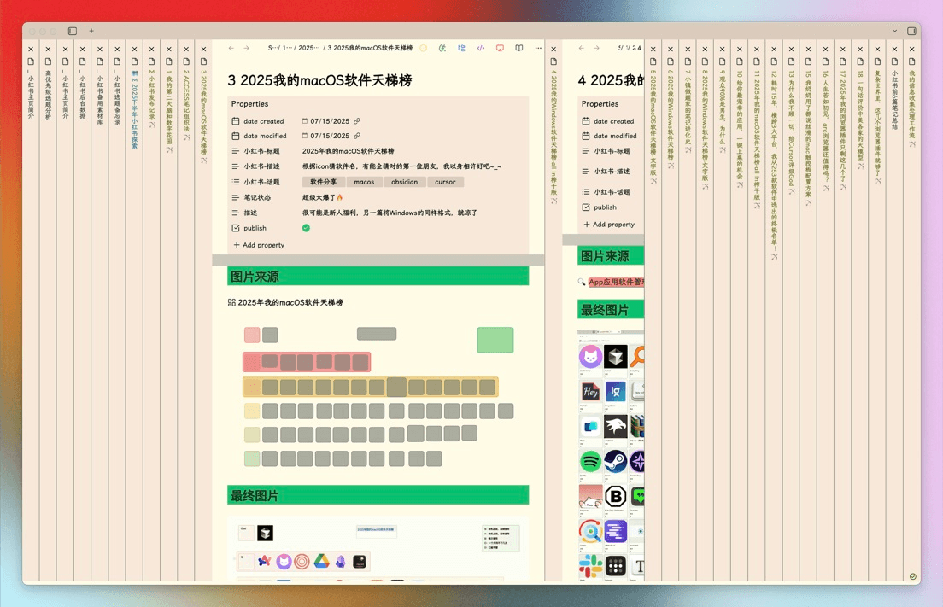Click the publish property checkbox icon
This screenshot has height=607, width=943.
[x=236, y=228]
